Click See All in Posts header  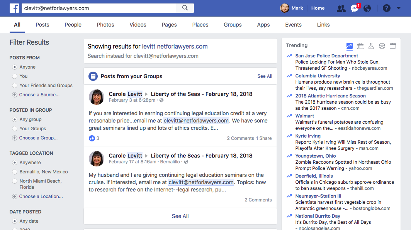click(x=265, y=76)
